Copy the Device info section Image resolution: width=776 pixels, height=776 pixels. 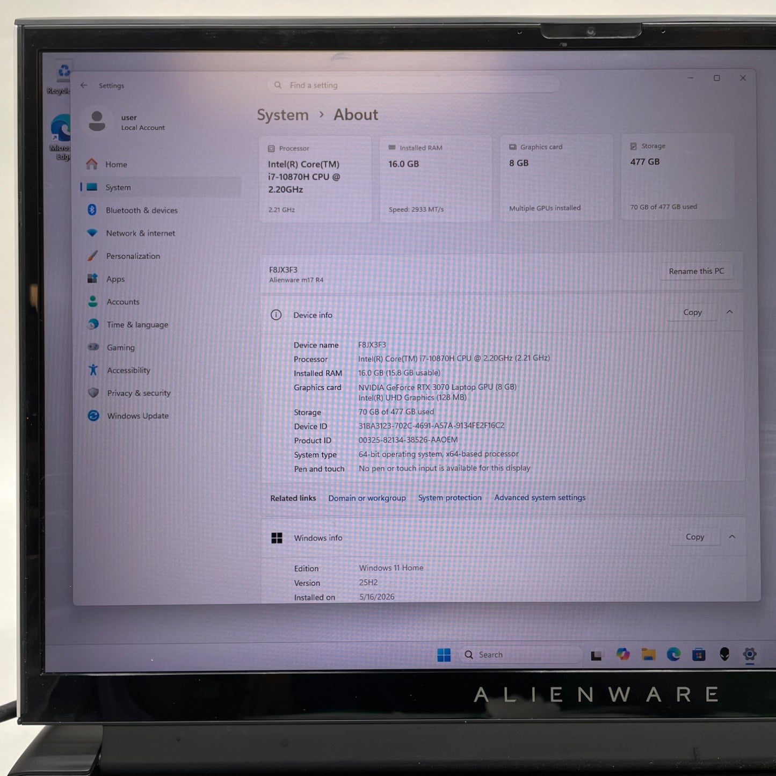[692, 312]
